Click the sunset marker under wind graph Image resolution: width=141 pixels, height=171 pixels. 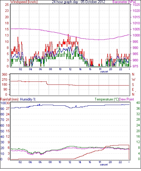point(104,72)
